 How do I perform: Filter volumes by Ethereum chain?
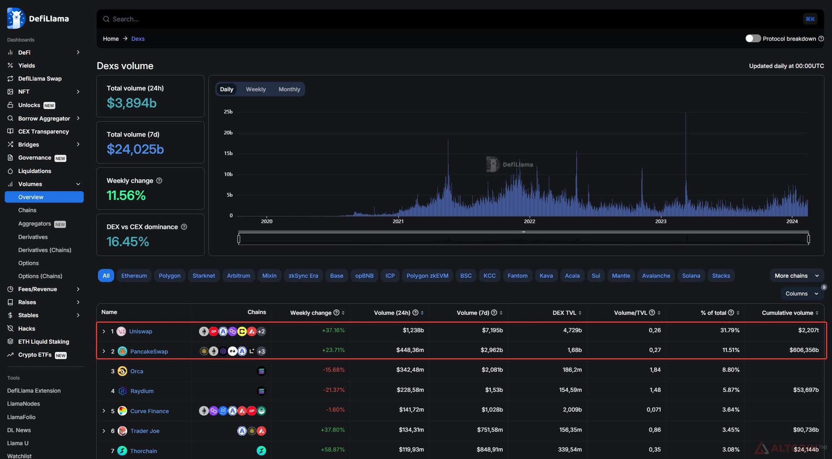pos(134,276)
